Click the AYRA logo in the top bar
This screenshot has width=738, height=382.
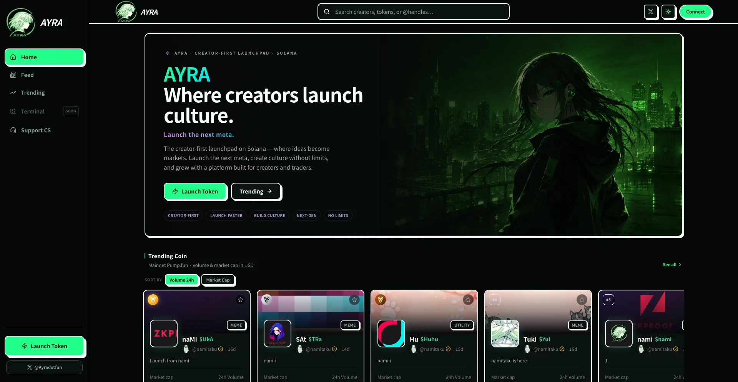[137, 12]
